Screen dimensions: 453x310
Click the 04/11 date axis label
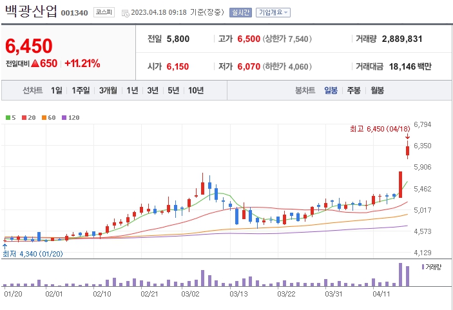tap(381, 294)
